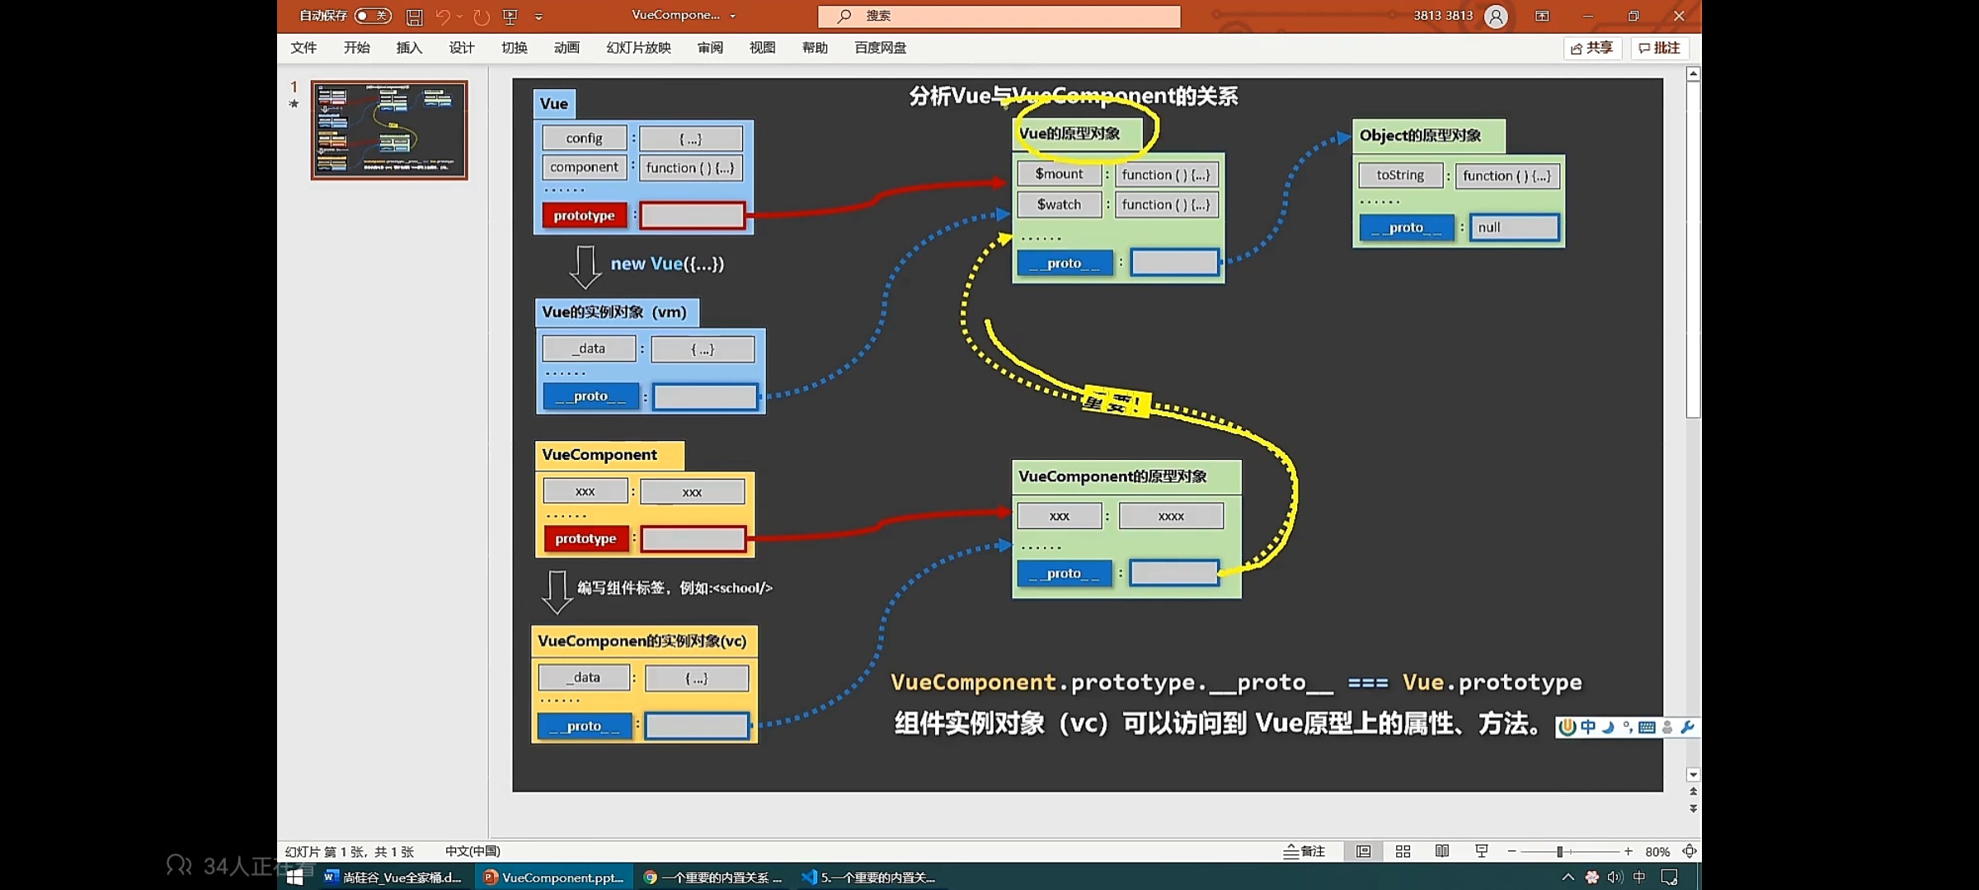This screenshot has height=890, width=1979.
Task: Click the Save icon in title bar
Action: (415, 16)
